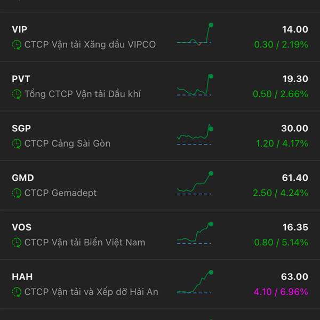Open the PVT sparkline chart
The width and height of the screenshot is (320, 320).
195,85
